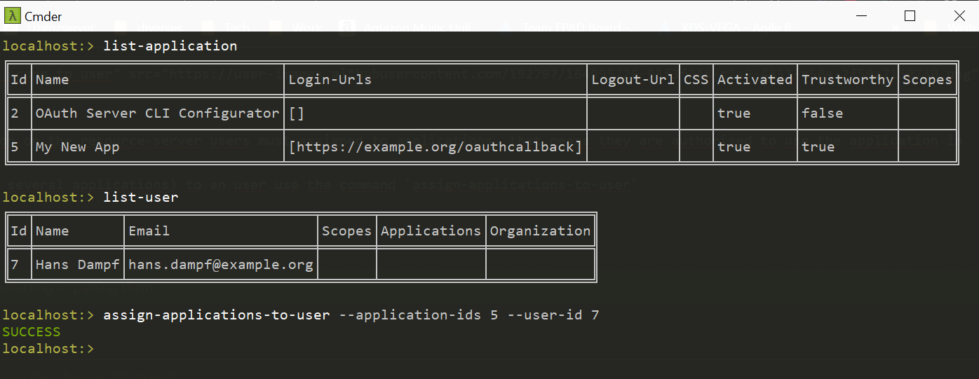Click the Name header in user table
The width and height of the screenshot is (979, 379).
tap(53, 231)
